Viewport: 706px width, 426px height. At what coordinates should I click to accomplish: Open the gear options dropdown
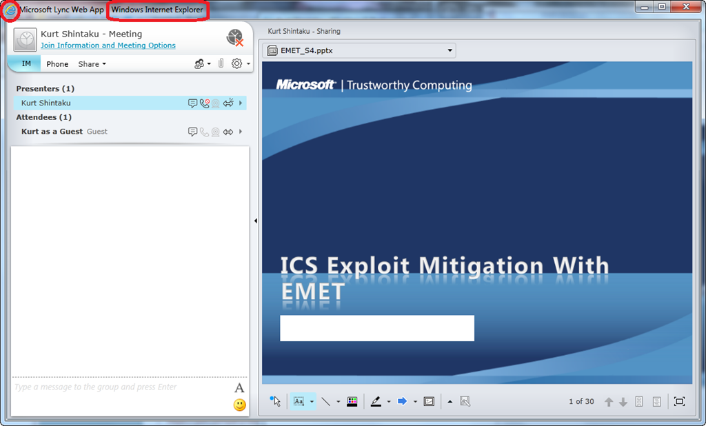(x=240, y=63)
